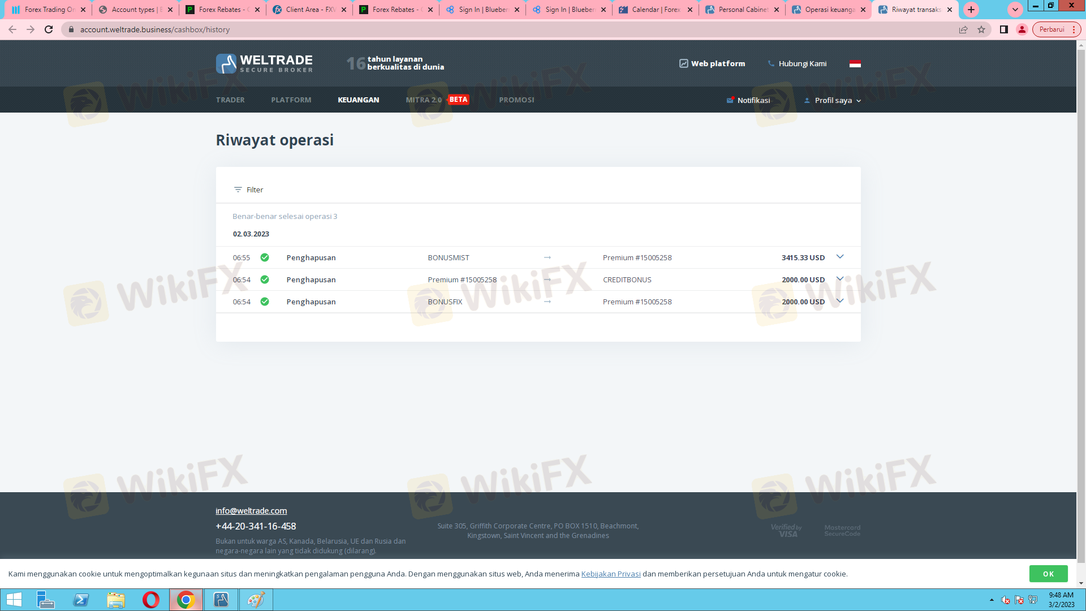
Task: Click the 02.03.2023 date heading
Action: pyautogui.click(x=251, y=234)
